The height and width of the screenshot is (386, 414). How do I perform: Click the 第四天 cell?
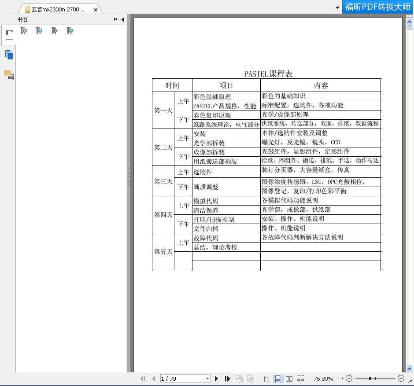tap(163, 215)
